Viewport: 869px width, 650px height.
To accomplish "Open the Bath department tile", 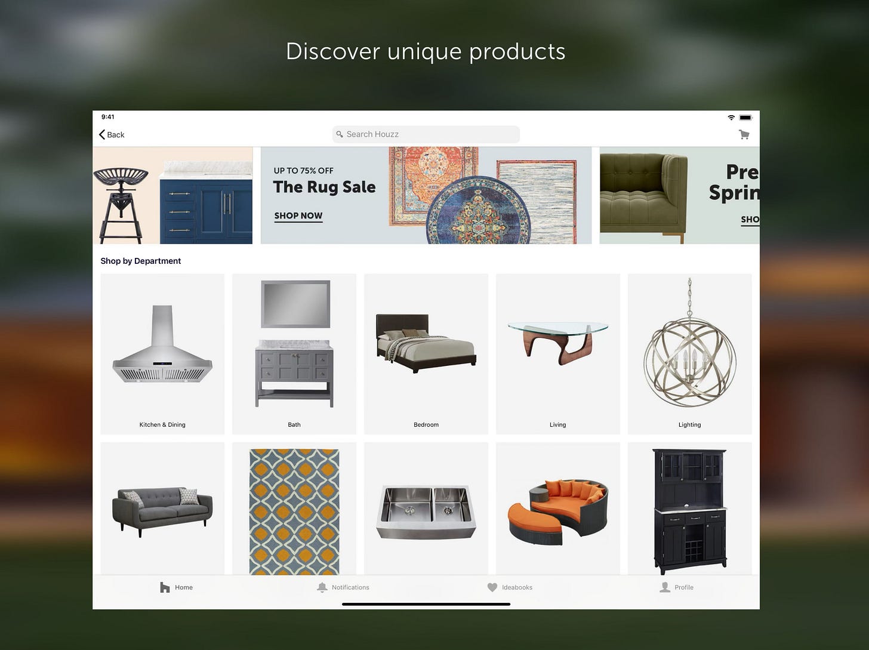I will (294, 354).
